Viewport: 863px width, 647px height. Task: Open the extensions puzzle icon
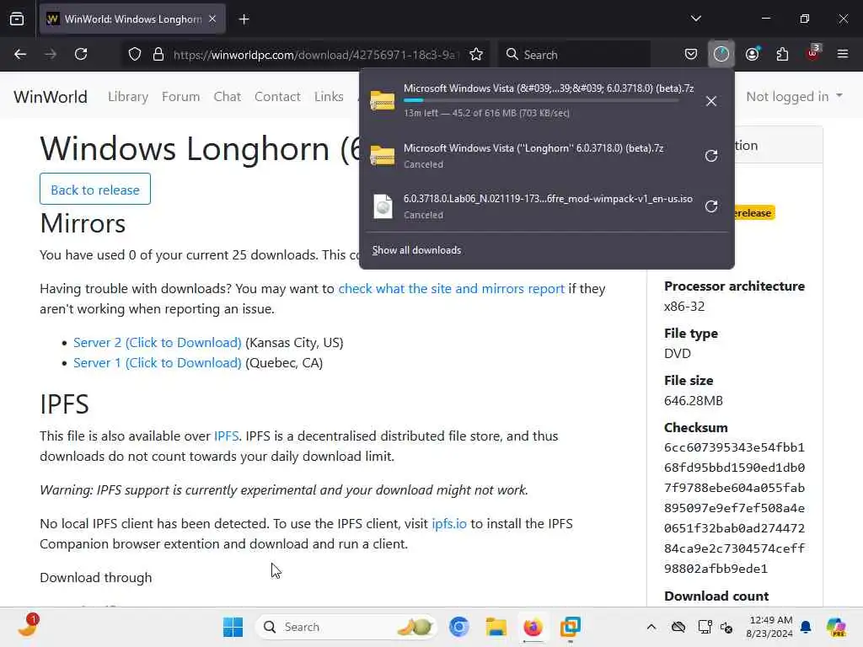coord(782,54)
